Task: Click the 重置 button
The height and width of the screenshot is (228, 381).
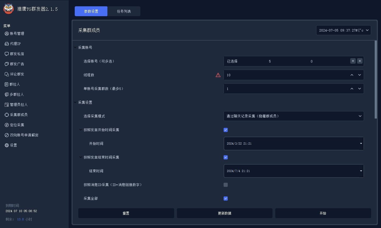Action: [126, 213]
